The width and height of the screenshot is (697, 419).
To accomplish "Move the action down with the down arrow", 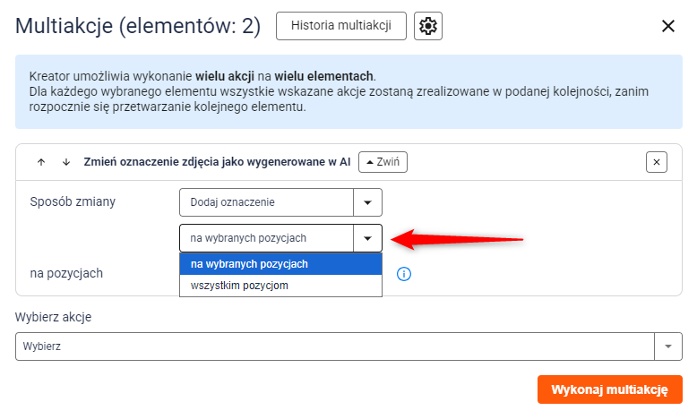I will point(66,162).
